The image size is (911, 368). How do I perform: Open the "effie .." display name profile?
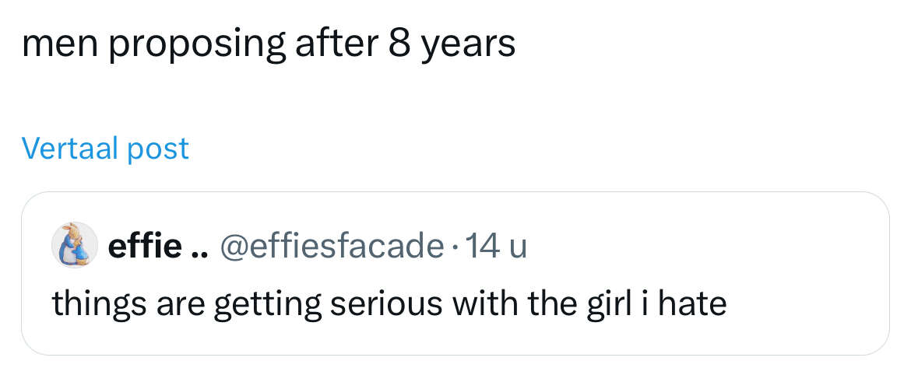tap(146, 247)
